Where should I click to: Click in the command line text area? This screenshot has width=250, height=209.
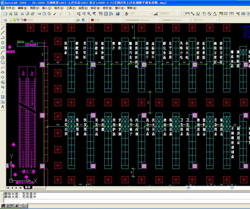tap(121, 195)
